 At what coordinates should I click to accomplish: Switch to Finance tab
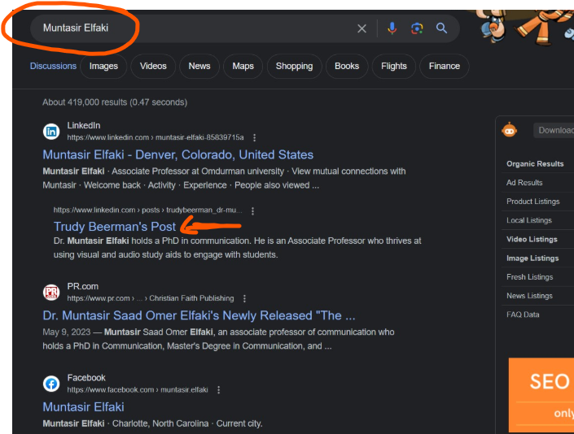tap(445, 66)
